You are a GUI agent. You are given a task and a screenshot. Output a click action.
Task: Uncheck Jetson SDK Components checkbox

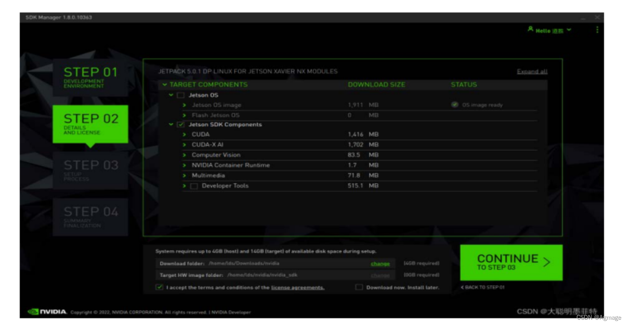click(181, 125)
